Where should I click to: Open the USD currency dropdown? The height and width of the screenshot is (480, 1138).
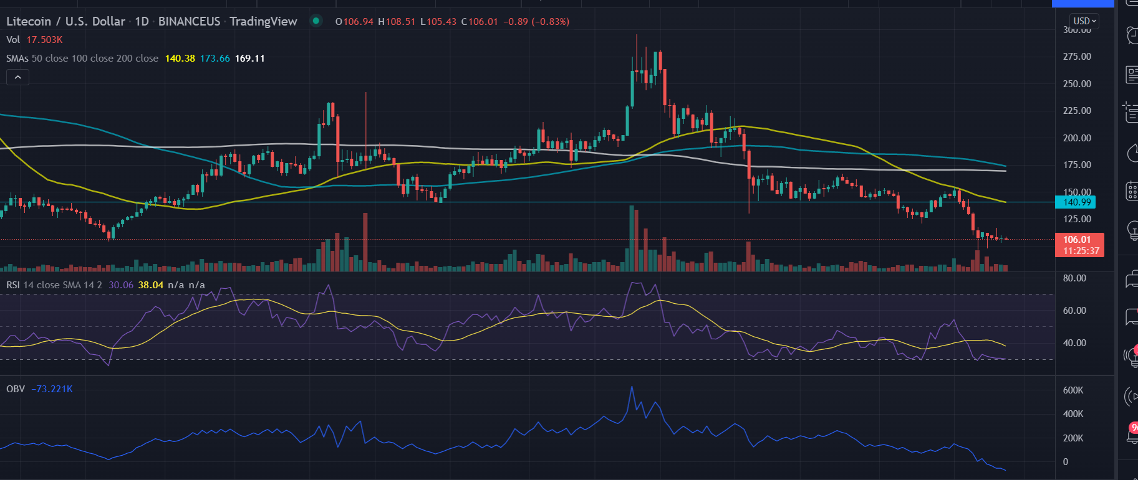click(x=1084, y=21)
